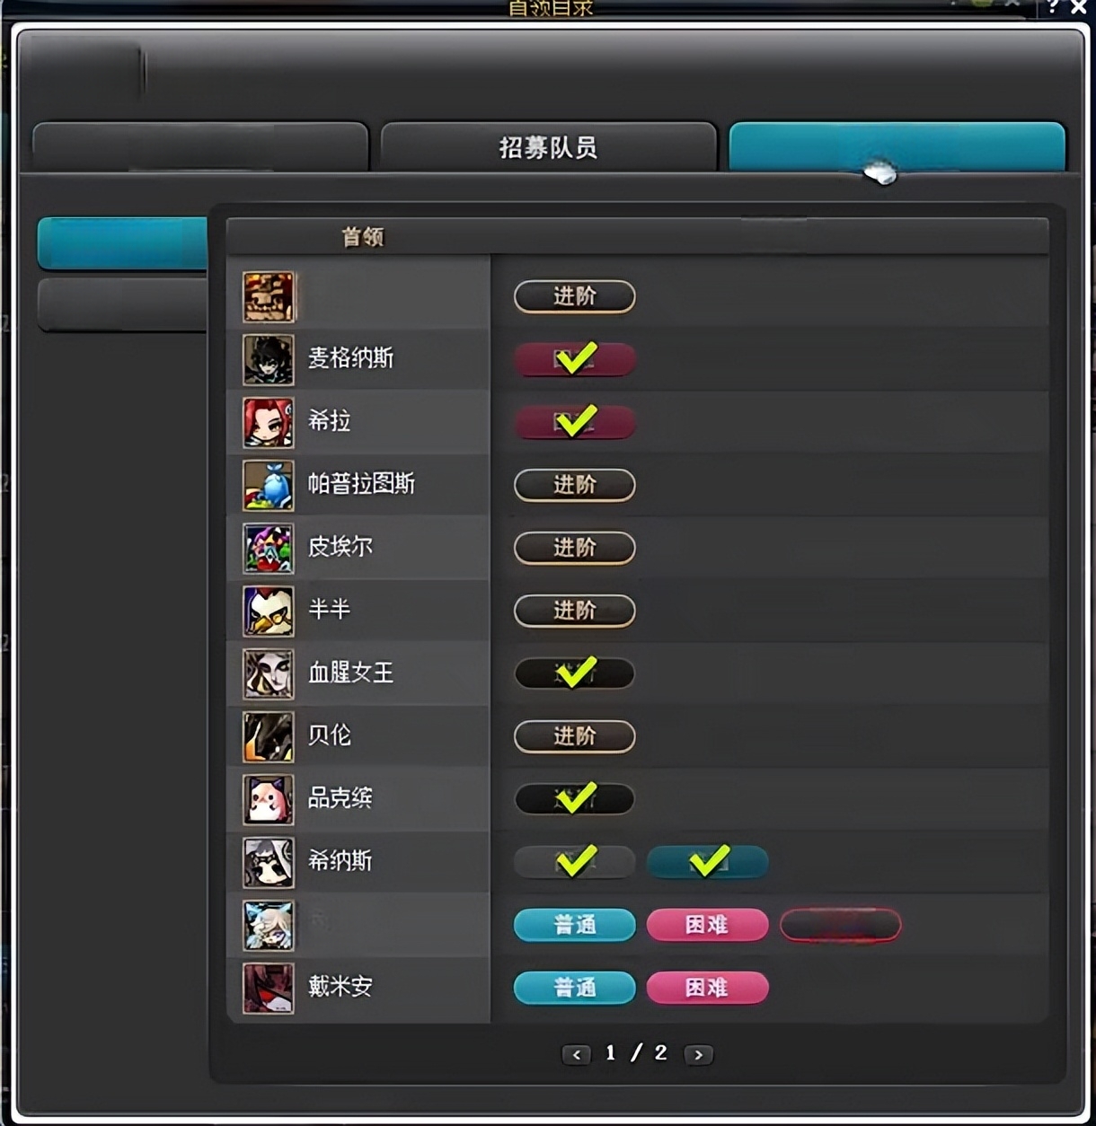The image size is (1096, 1126).
Task: Click the Vellum (贝伦) boss portrait icon
Action: tap(269, 736)
